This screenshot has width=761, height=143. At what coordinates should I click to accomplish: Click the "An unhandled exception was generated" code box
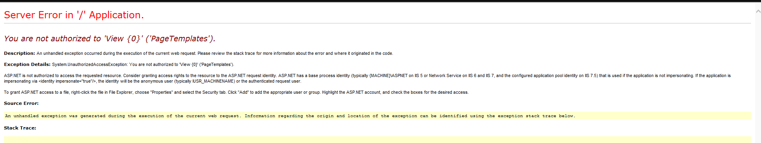(377, 116)
